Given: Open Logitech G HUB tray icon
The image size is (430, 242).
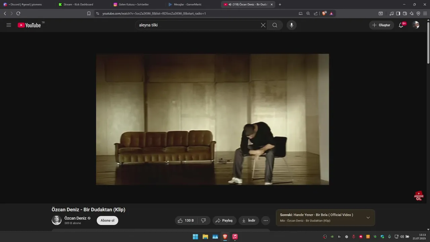Looking at the screenshot, I should click(339, 237).
